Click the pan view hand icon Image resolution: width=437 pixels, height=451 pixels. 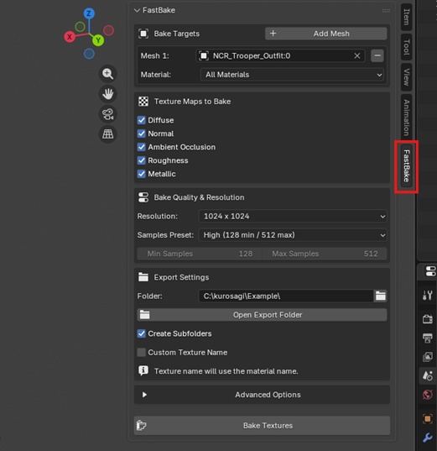pyautogui.click(x=107, y=94)
